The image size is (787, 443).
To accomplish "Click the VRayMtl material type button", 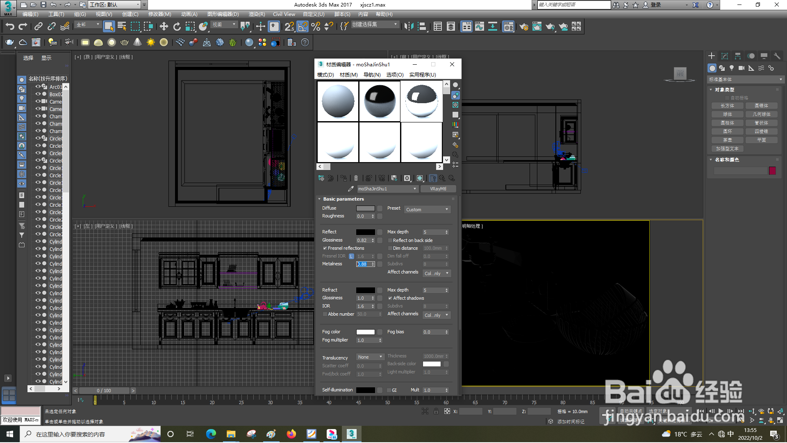I will (x=438, y=189).
